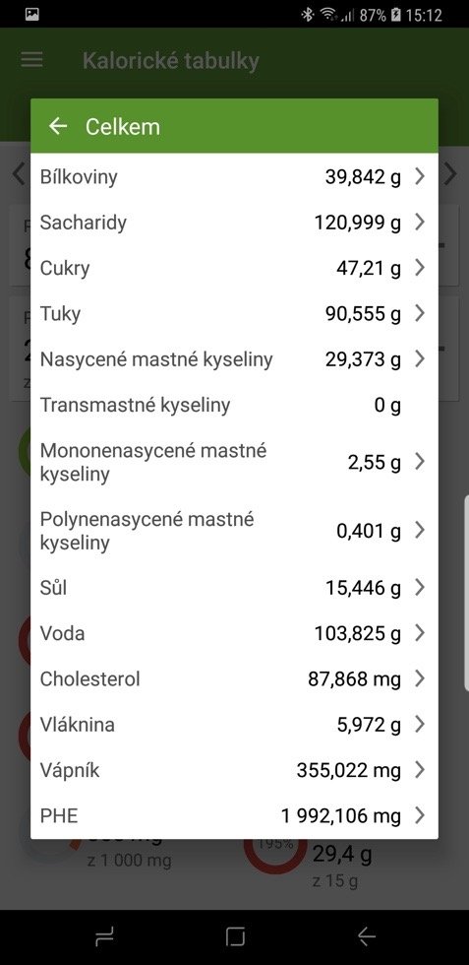Tap Android recent apps button

[104, 936]
